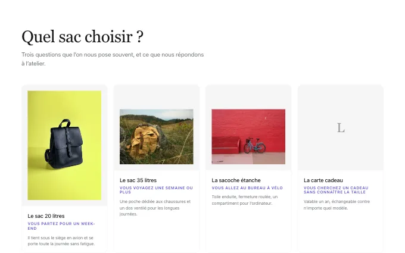The height and width of the screenshot is (253, 405).
Task: Click the red bench in the photo
Action: click(226, 145)
